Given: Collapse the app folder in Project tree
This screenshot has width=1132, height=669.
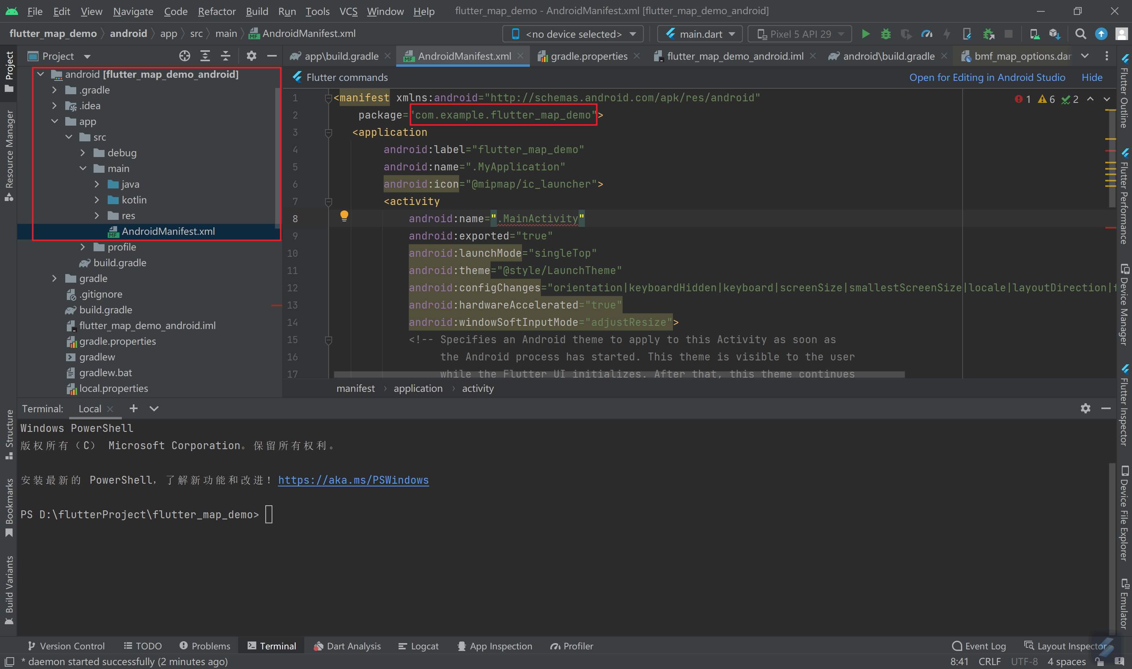Looking at the screenshot, I should [55, 121].
